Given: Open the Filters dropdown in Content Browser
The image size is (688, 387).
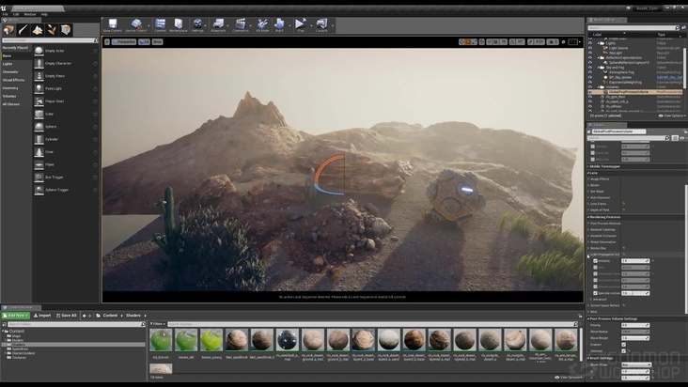Looking at the screenshot, I should coord(159,323).
